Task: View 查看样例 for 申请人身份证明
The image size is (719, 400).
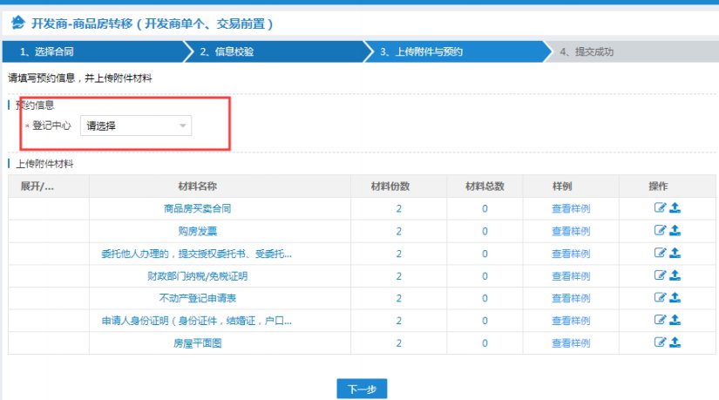Action: tap(571, 321)
